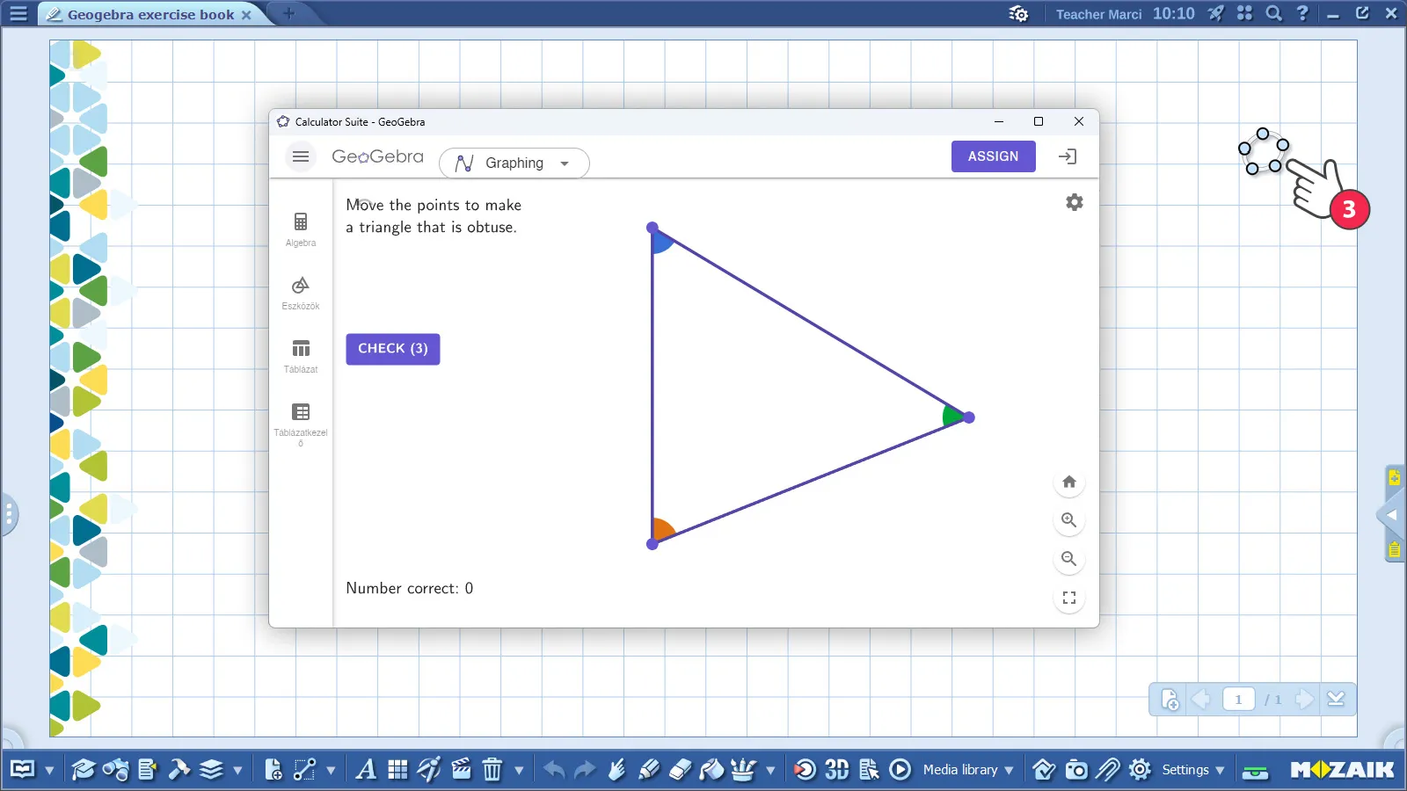Toggle GeoGebra fullscreen mode

point(1068,598)
